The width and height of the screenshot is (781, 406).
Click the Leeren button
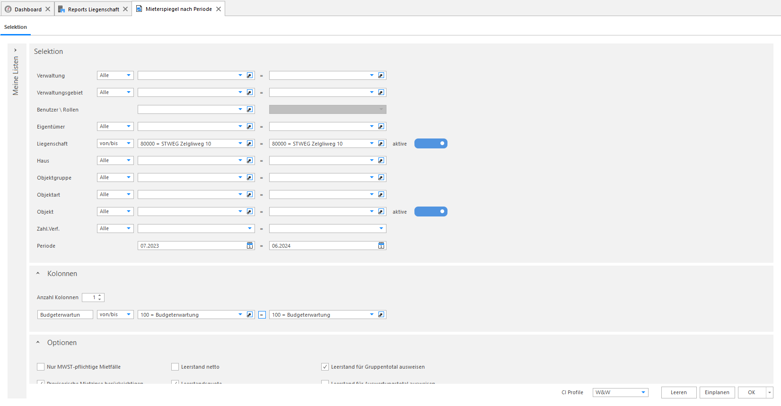pos(679,392)
